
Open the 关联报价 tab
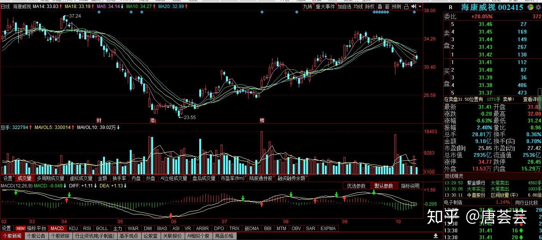172,236
